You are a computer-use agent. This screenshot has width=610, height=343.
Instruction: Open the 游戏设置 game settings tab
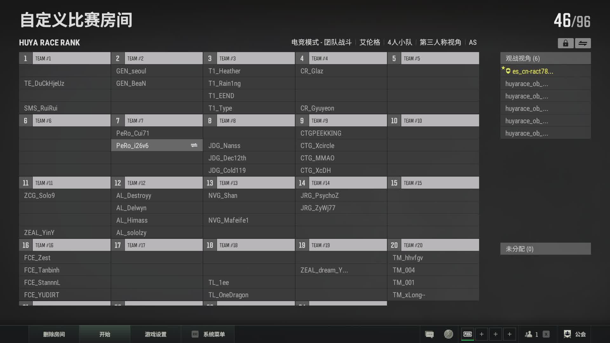click(156, 334)
